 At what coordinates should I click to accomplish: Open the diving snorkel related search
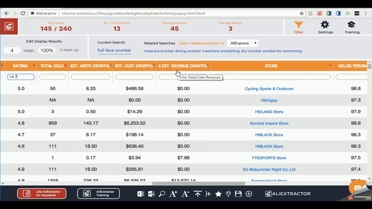[x=188, y=51]
